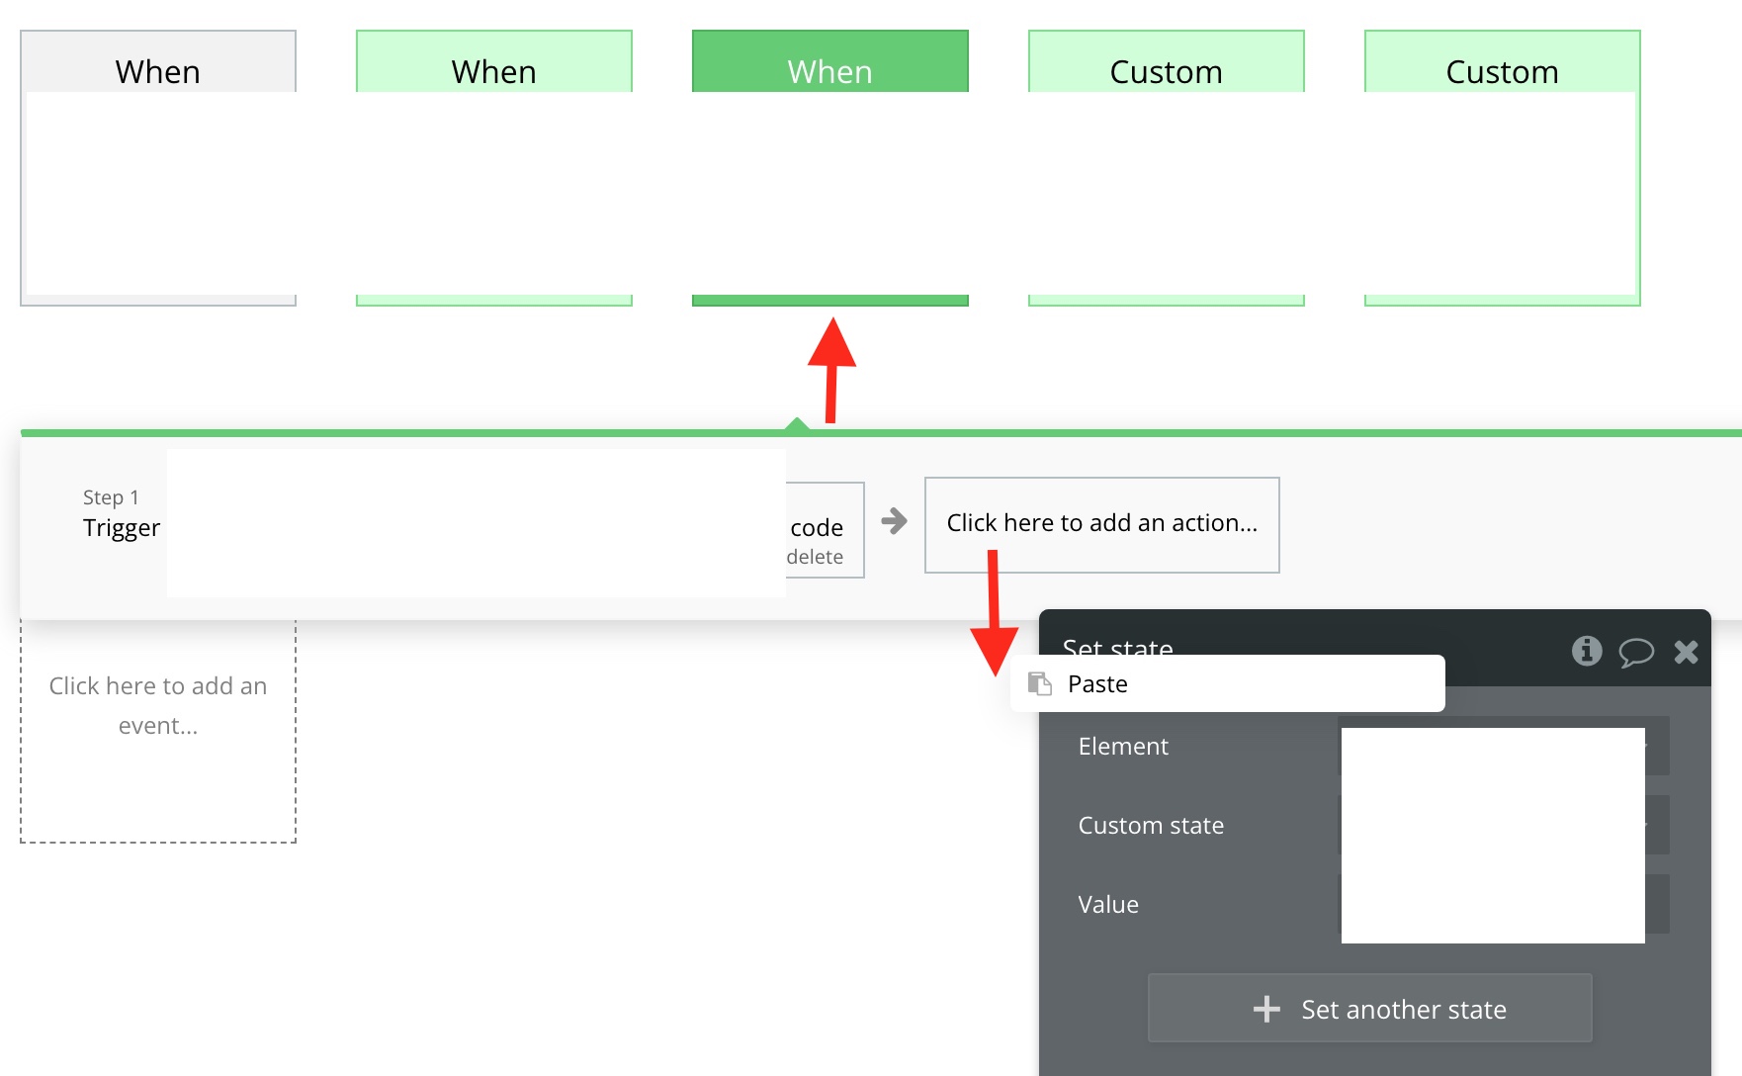Close the Set state panel

click(1687, 651)
